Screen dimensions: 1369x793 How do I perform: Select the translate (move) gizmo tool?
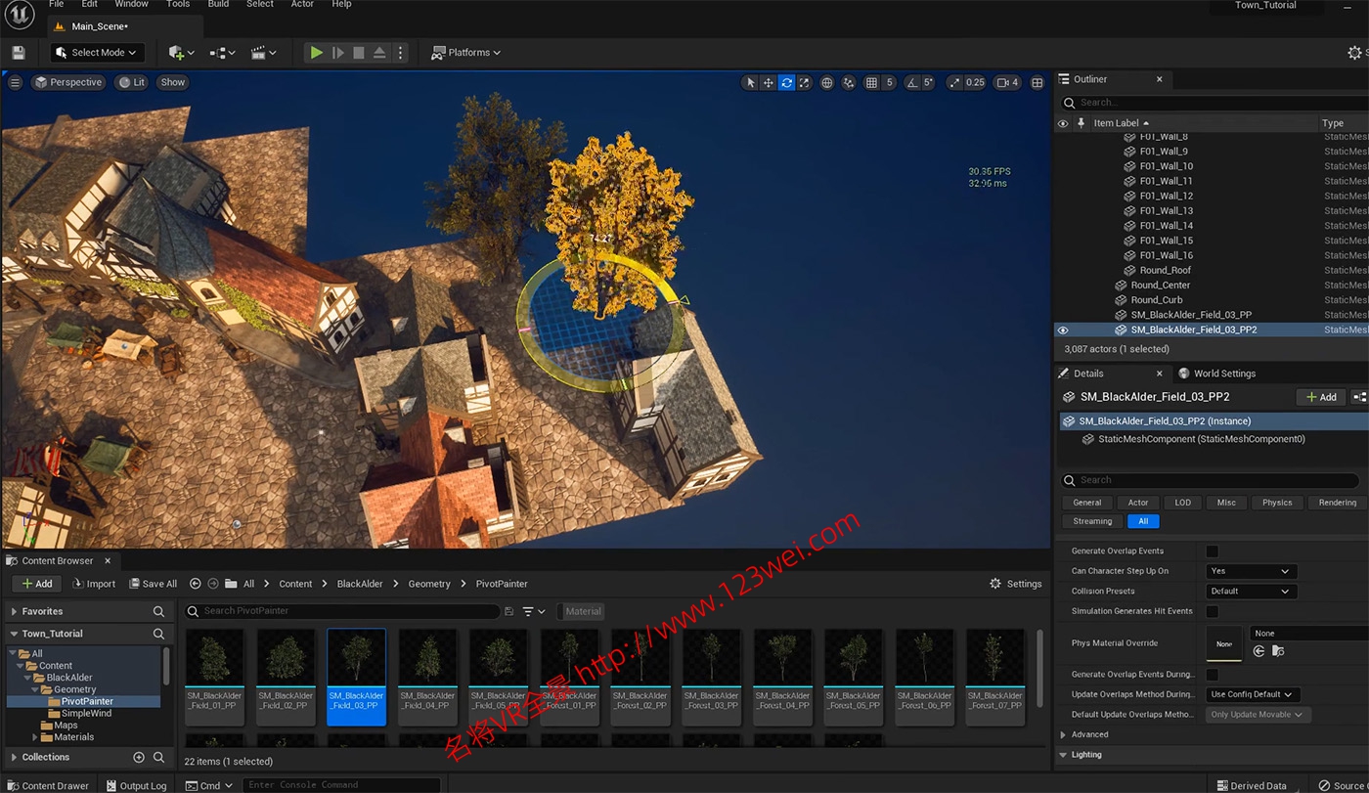coord(769,83)
